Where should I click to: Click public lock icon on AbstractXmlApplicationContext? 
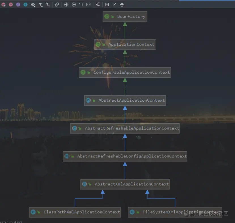point(90,184)
